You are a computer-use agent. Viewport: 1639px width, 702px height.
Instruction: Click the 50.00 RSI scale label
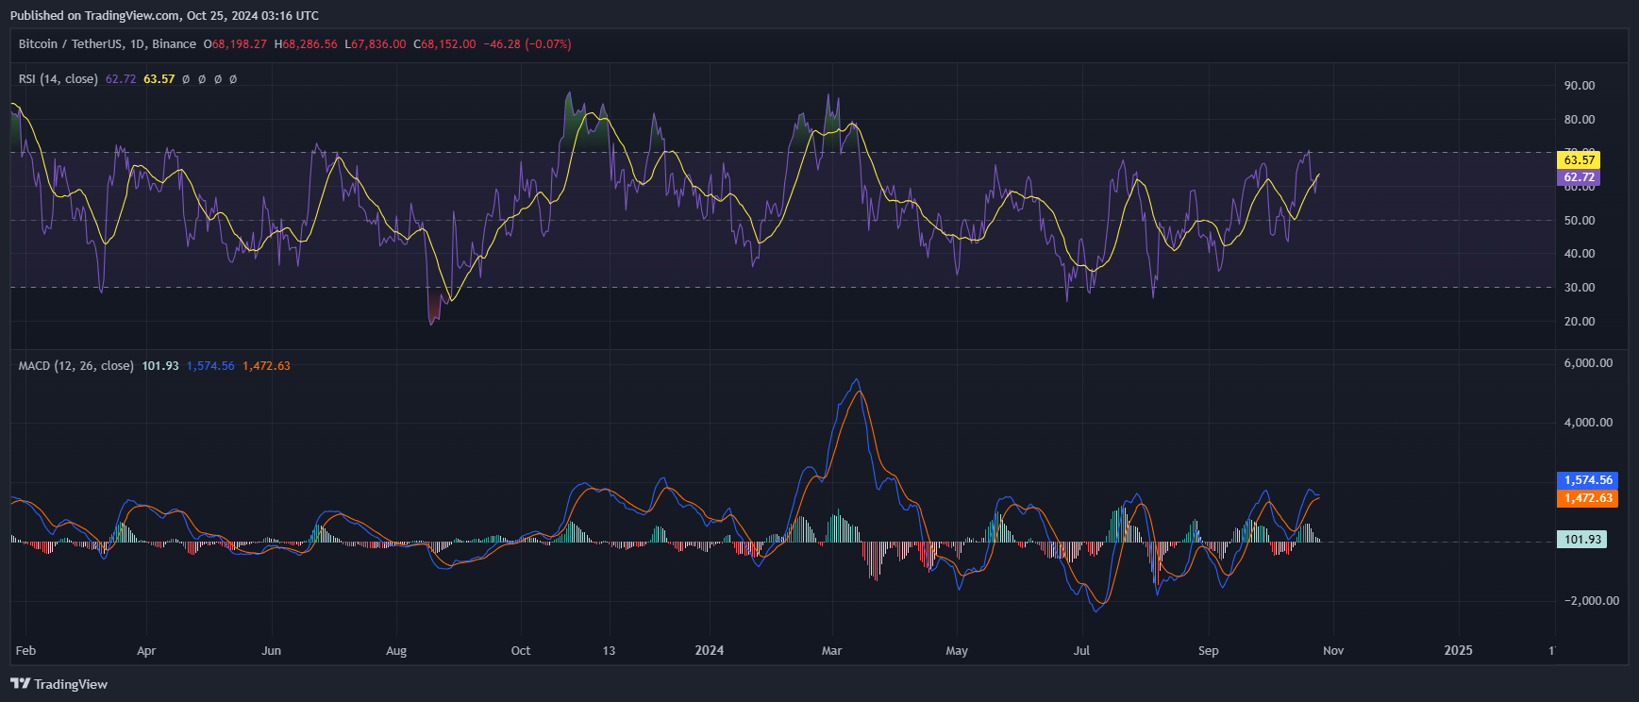(1580, 221)
